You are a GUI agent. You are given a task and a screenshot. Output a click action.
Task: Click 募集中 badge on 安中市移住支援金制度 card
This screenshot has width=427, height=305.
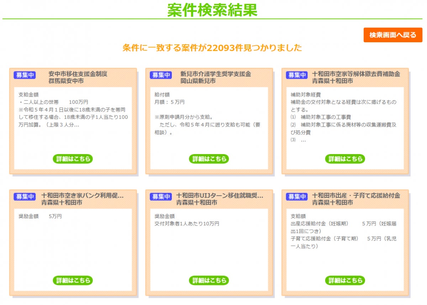pyautogui.click(x=25, y=75)
